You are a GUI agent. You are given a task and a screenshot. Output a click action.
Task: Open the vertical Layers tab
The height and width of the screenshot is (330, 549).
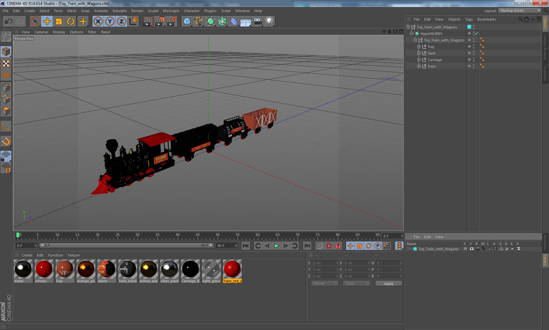tap(545, 261)
